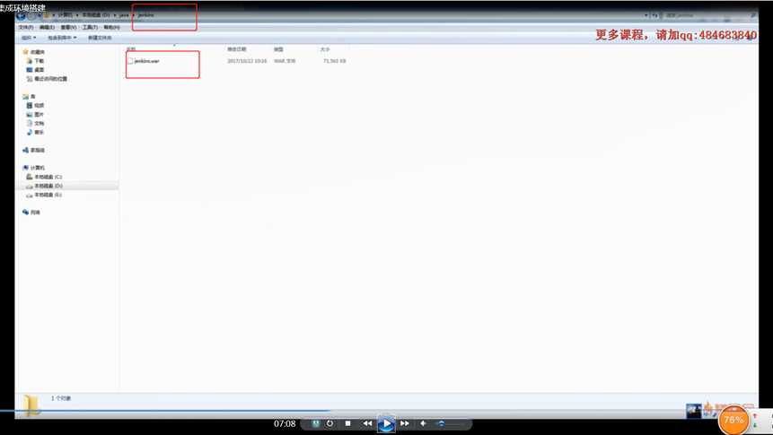Open 本地磁盘 (E:) drive

[44, 196]
